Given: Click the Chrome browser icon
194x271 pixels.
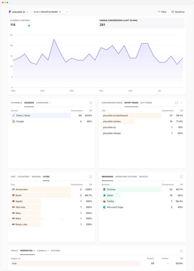Looking at the screenshot, I should (x=104, y=190).
